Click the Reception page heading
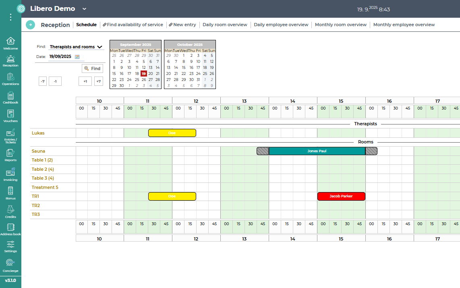460x288 pixels. point(55,25)
